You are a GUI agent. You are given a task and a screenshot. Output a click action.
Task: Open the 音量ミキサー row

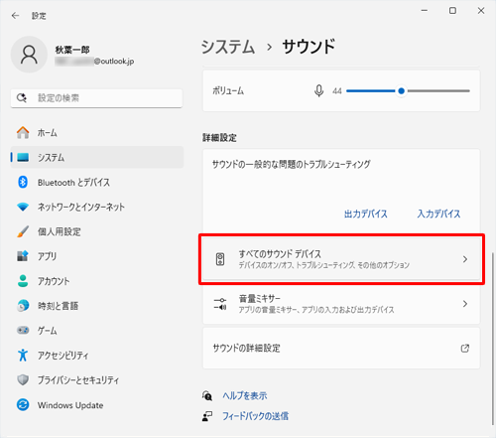coord(341,304)
